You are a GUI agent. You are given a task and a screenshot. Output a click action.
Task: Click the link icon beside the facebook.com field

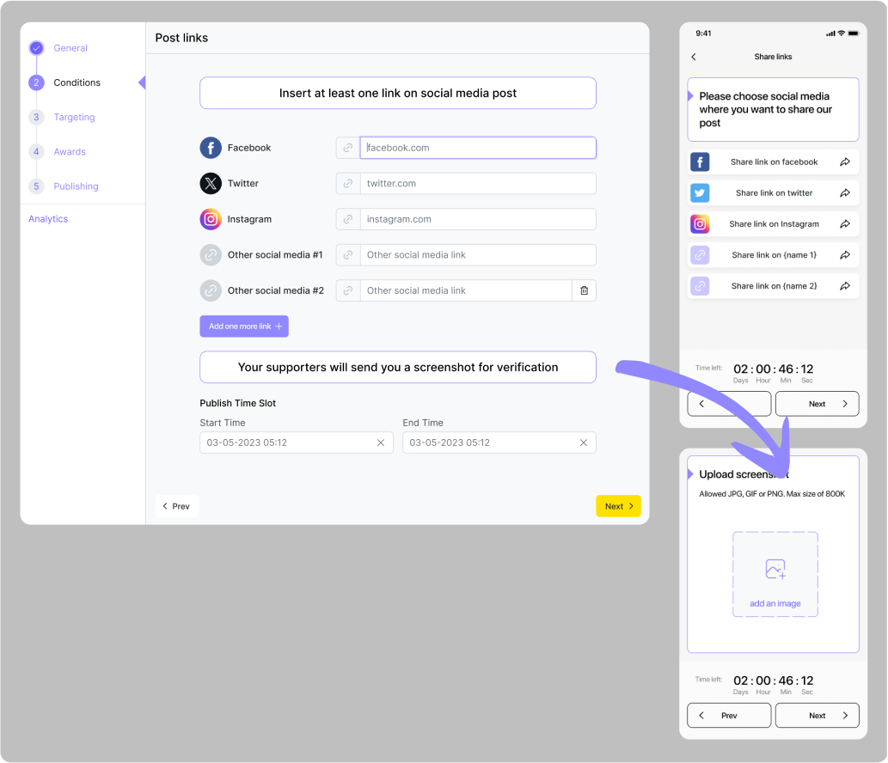[348, 148]
